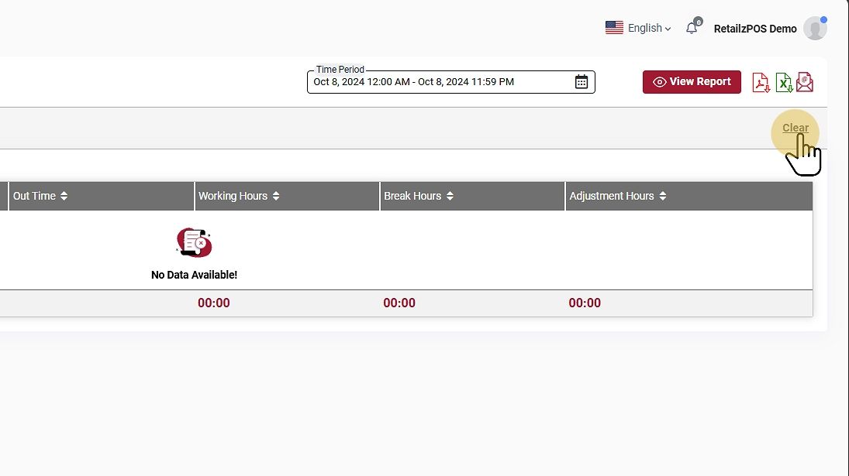Sort using the Adjustment Hours arrows
The width and height of the screenshot is (849, 476).
663,197
